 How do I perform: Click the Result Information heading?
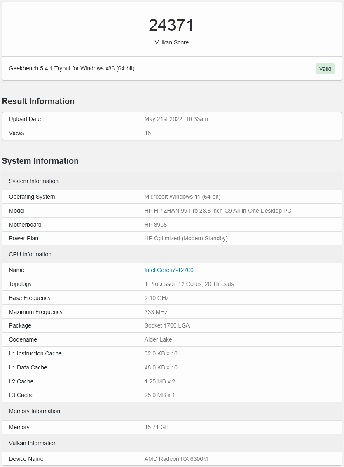(38, 101)
